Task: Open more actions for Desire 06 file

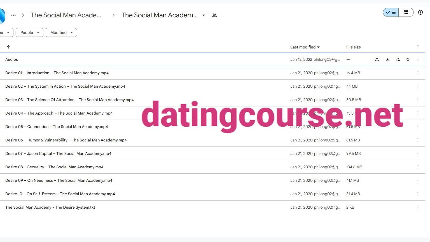Action: click(x=418, y=140)
